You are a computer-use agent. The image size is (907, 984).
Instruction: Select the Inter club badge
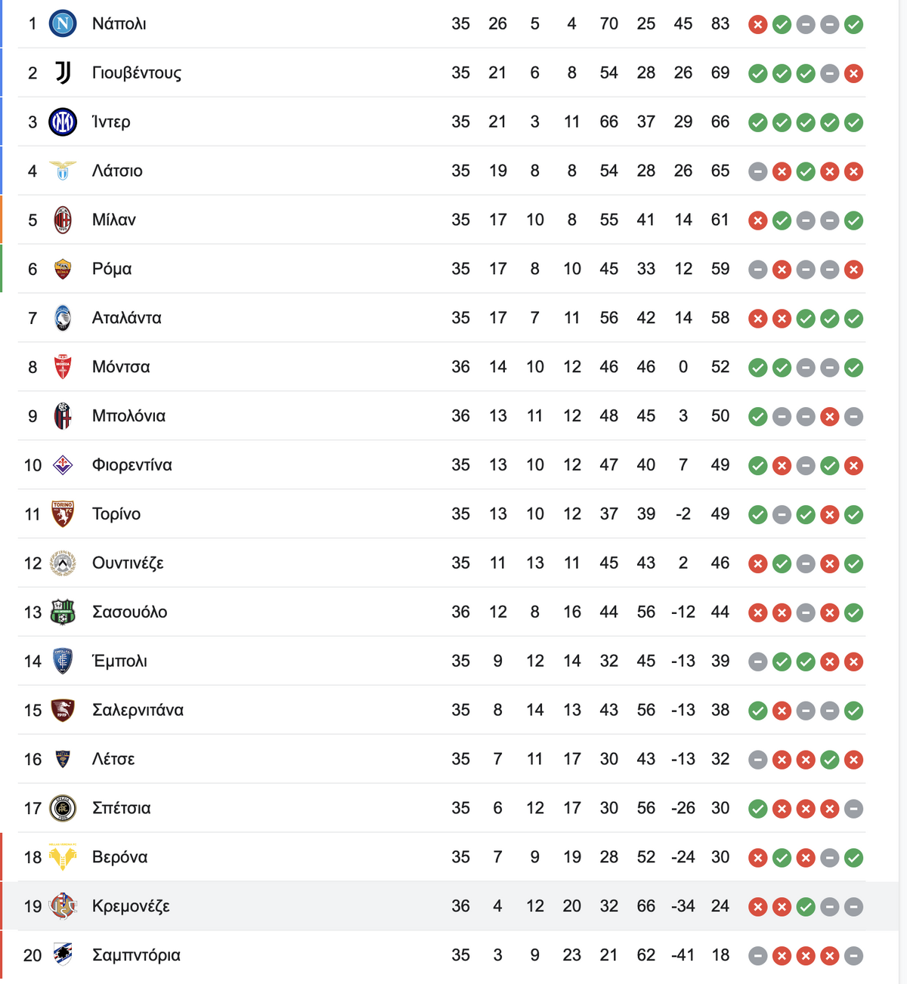(x=63, y=122)
